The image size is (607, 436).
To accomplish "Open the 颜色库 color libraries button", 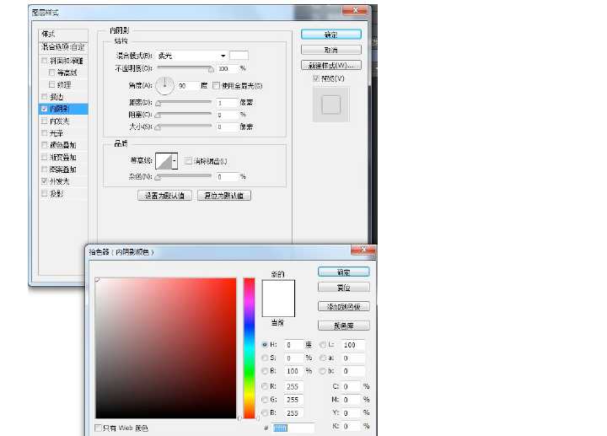I will pyautogui.click(x=343, y=326).
